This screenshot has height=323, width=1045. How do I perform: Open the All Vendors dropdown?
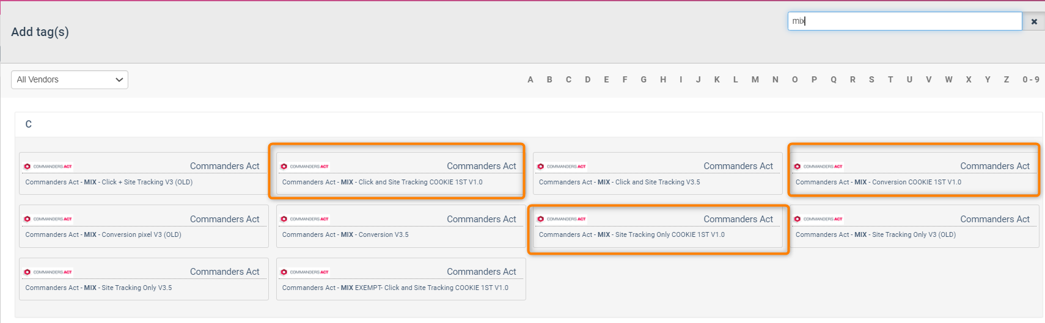coord(70,80)
